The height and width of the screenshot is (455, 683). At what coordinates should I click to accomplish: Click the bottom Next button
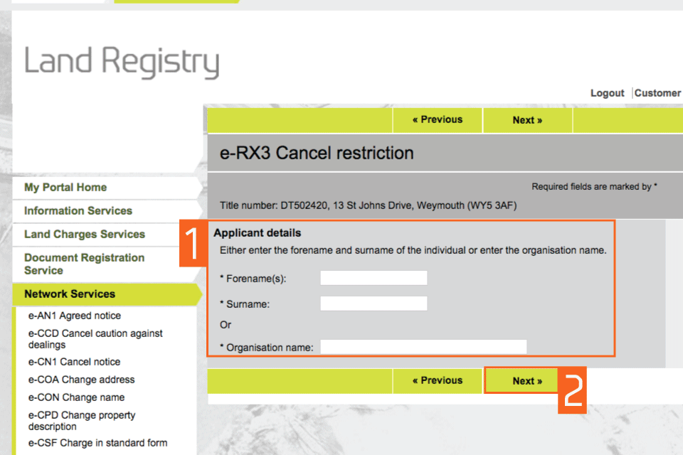pos(527,381)
